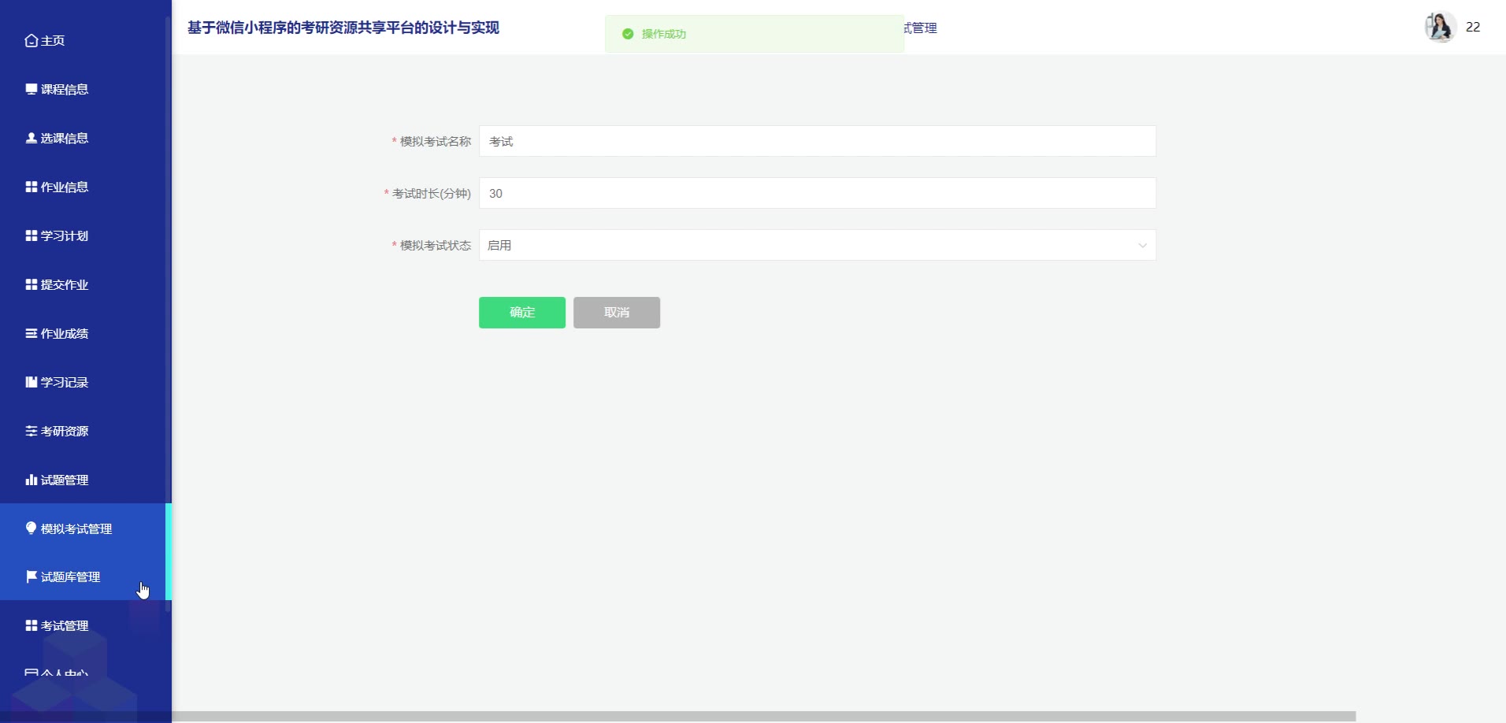This screenshot has height=723, width=1506.
Task: Click the gray 取消 button
Action: tap(617, 313)
